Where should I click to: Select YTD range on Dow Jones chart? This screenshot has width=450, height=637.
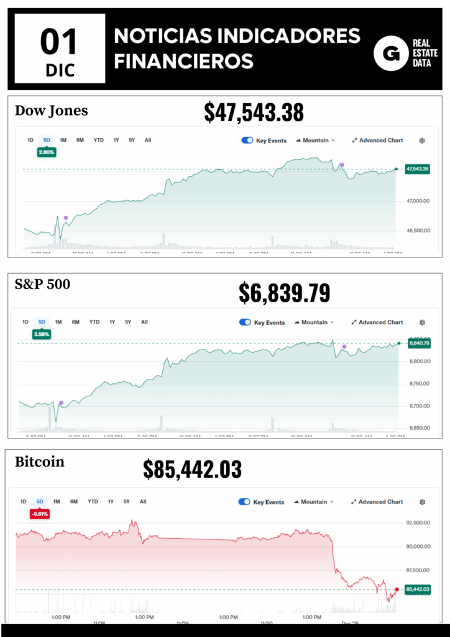(98, 140)
